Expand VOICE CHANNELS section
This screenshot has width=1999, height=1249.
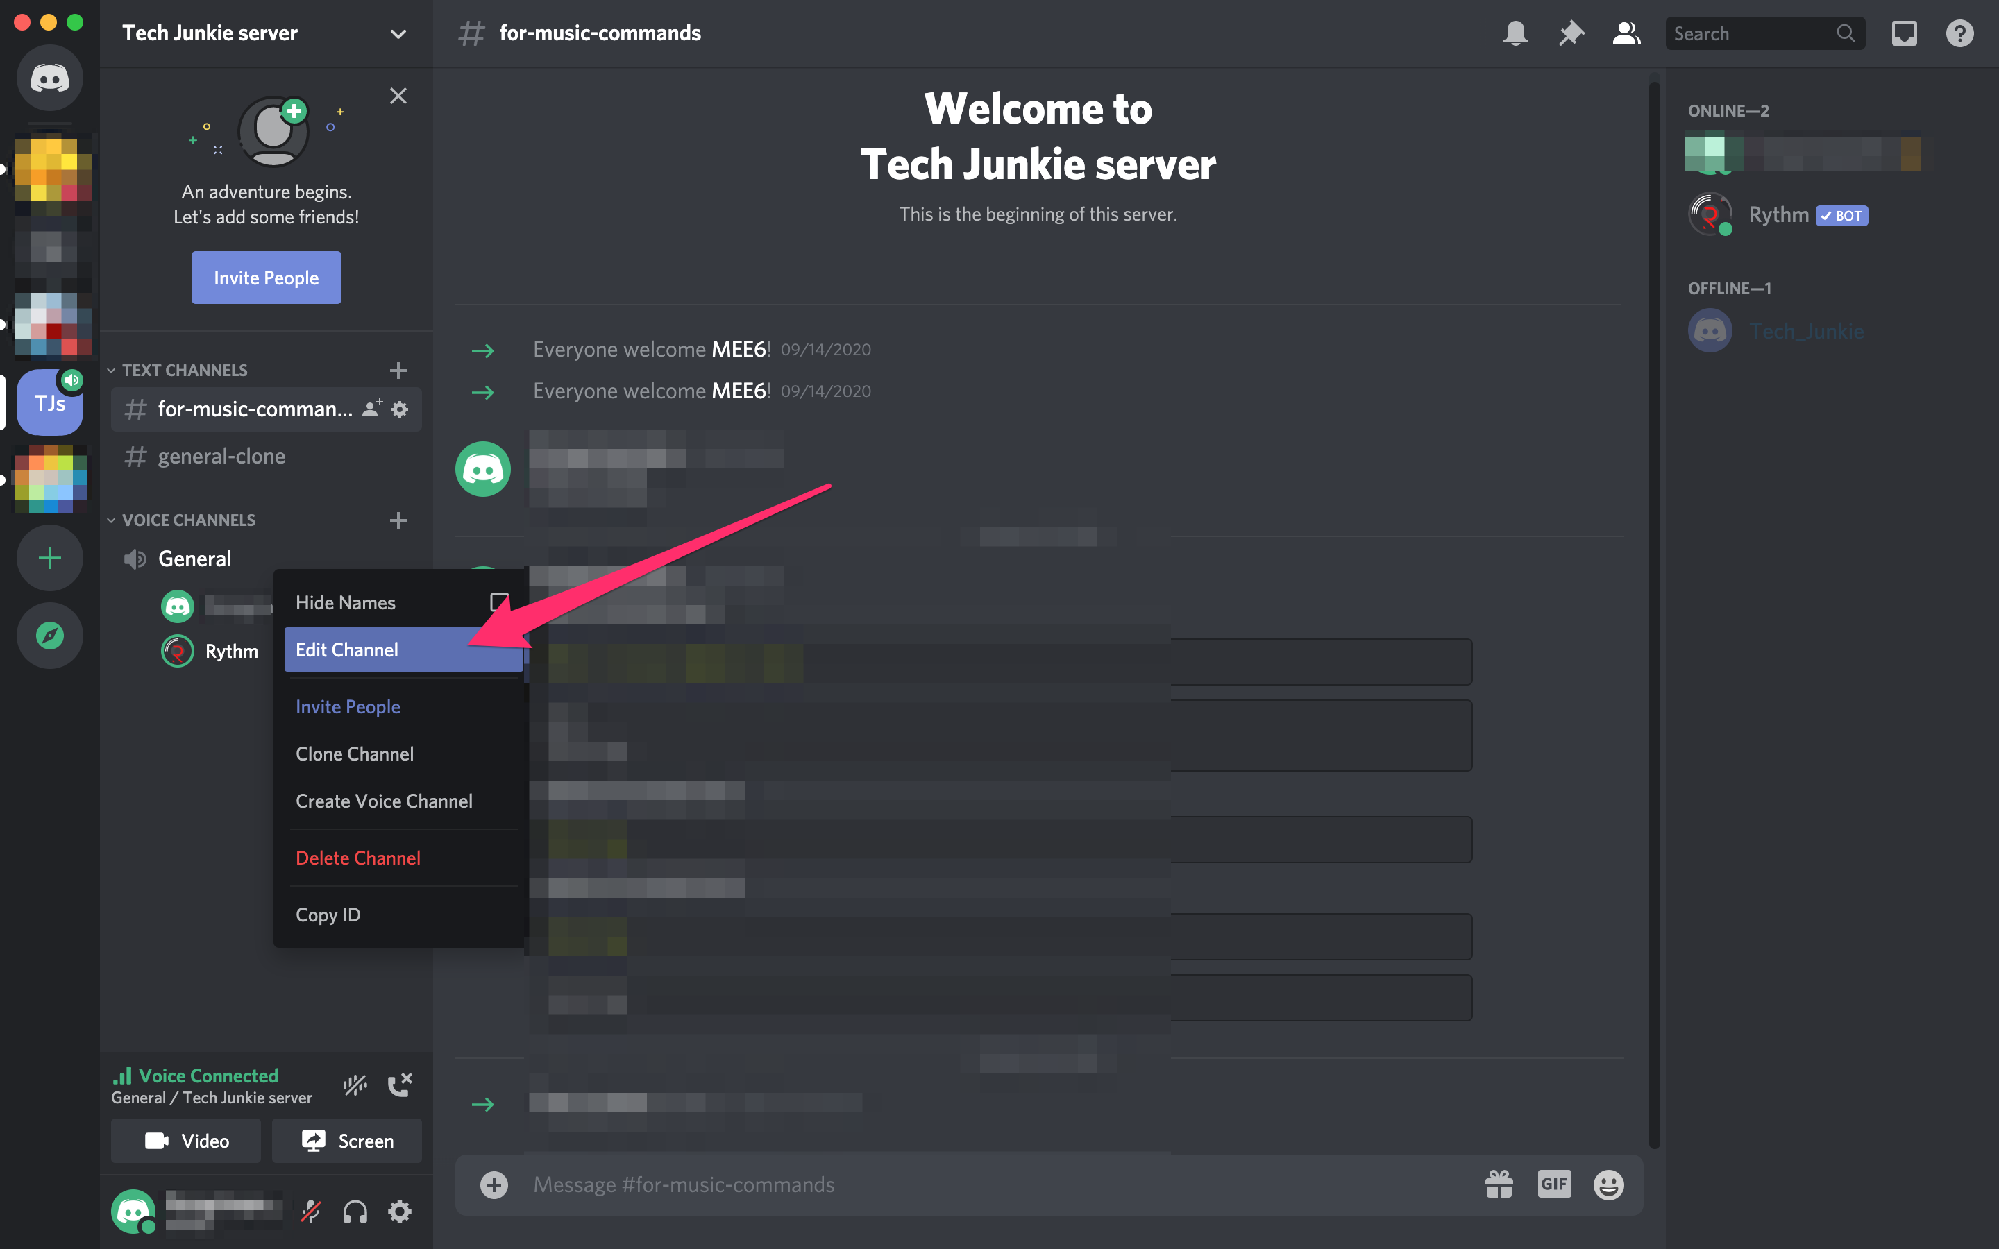pos(114,520)
